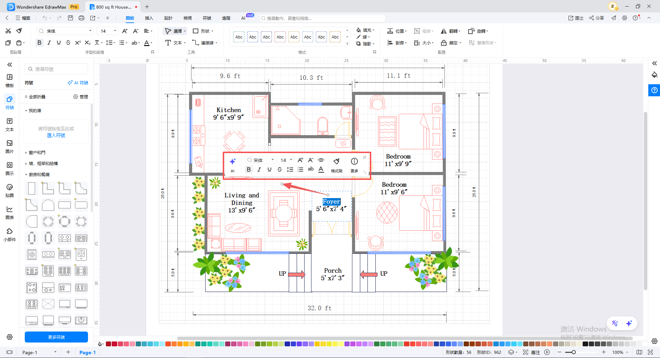Viewport: 660px width, 358px height.
Task: Open the Stickers panel in sidebar
Action: click(x=10, y=191)
